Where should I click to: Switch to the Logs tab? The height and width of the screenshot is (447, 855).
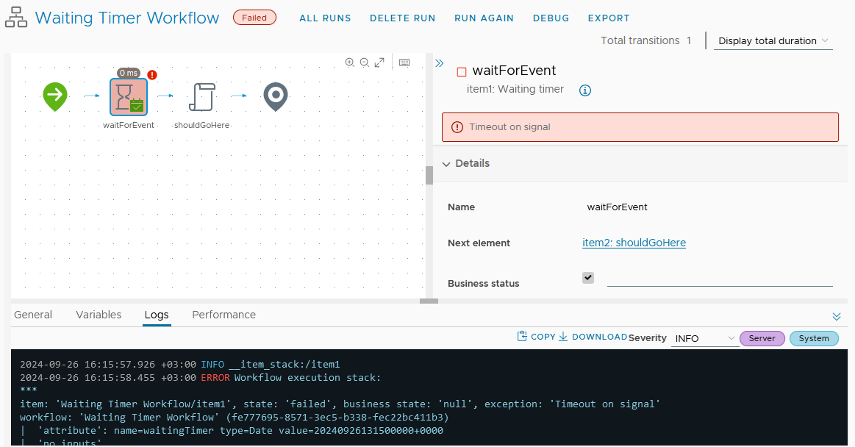point(157,315)
